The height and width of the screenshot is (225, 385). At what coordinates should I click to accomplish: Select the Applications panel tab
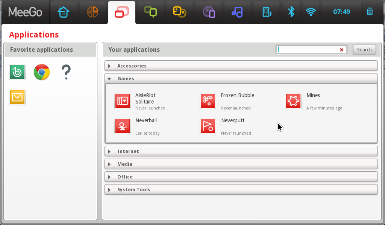pyautogui.click(x=121, y=12)
